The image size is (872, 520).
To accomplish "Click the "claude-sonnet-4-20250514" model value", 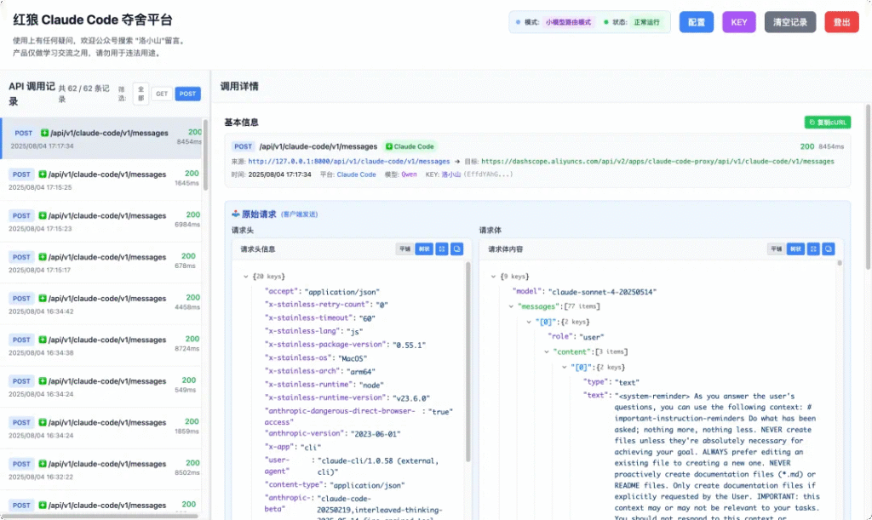I will click(602, 292).
